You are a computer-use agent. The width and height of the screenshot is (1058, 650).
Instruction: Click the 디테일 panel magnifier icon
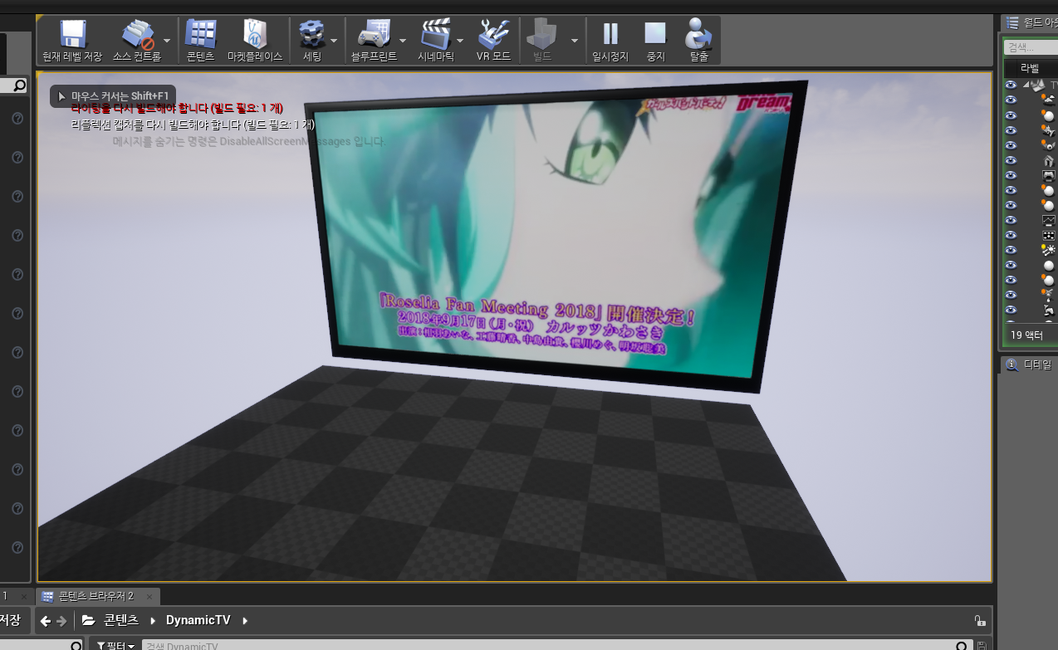[1011, 364]
